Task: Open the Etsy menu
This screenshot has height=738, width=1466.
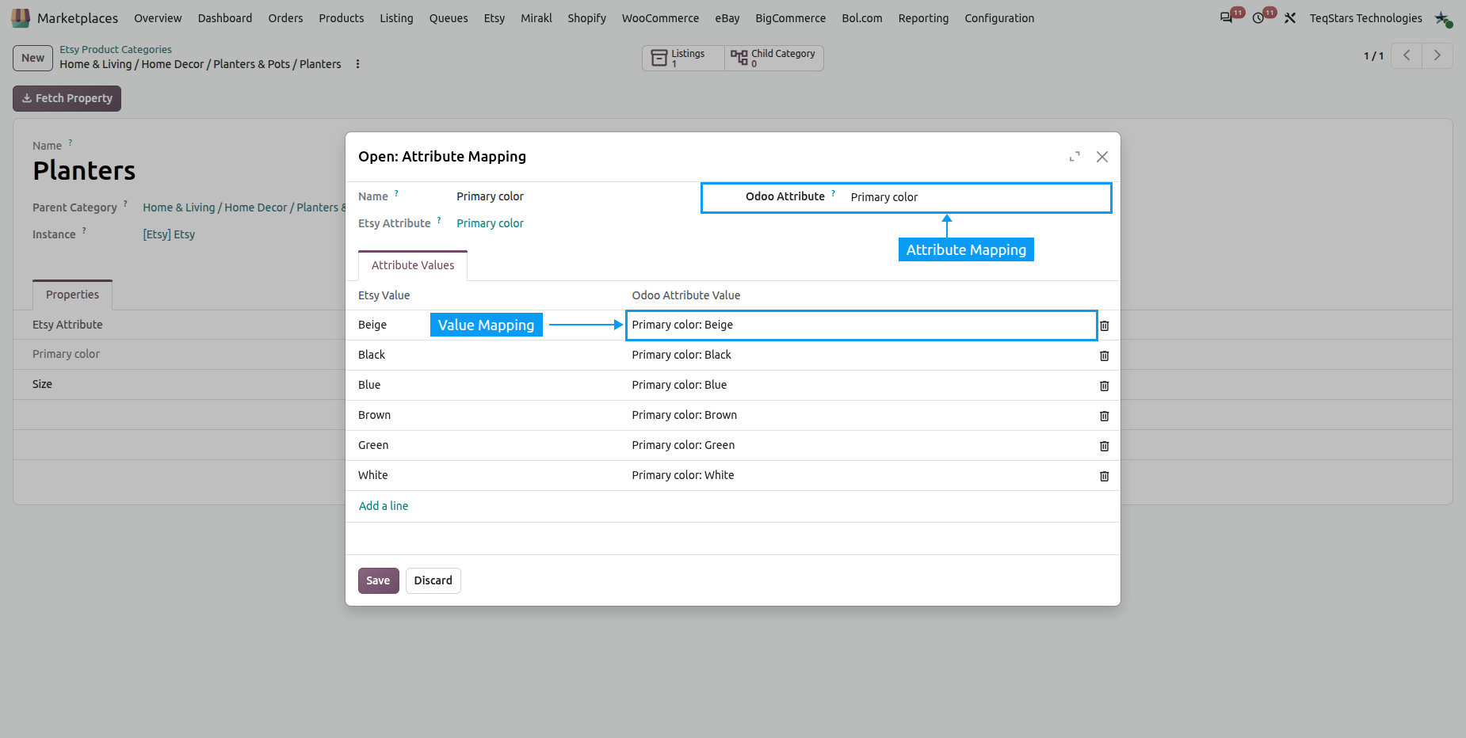Action: tap(494, 18)
